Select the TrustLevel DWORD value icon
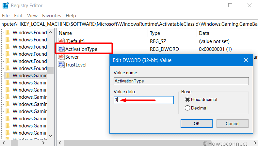Image resolution: width=258 pixels, height=146 pixels. 61,65
